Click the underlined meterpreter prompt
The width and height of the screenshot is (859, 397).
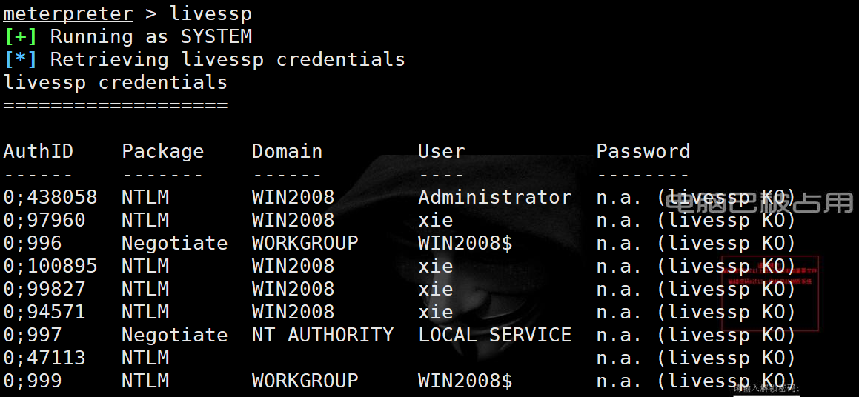pos(68,13)
